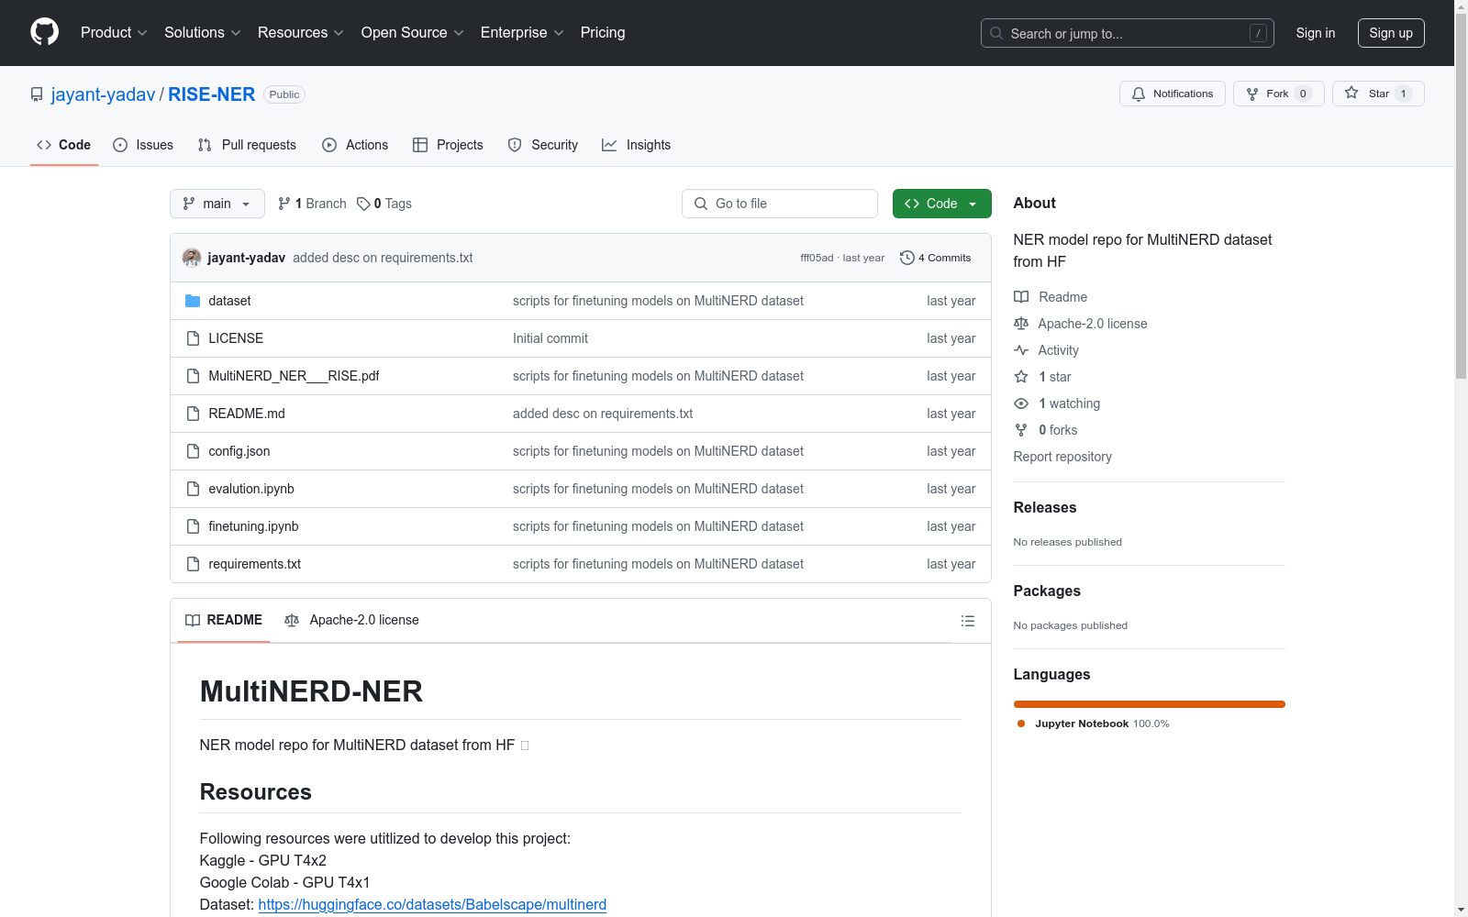Open the 4 Commits history link
The height and width of the screenshot is (917, 1468).
pyautogui.click(x=935, y=258)
